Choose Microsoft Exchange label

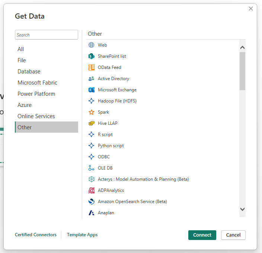point(117,90)
